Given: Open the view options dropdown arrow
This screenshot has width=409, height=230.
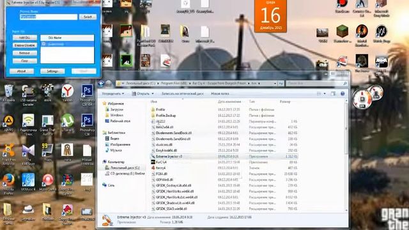Looking at the screenshot, I should [325, 94].
